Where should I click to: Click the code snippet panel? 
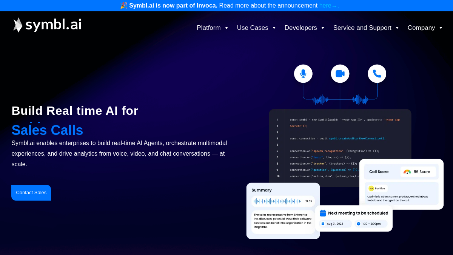[340, 148]
